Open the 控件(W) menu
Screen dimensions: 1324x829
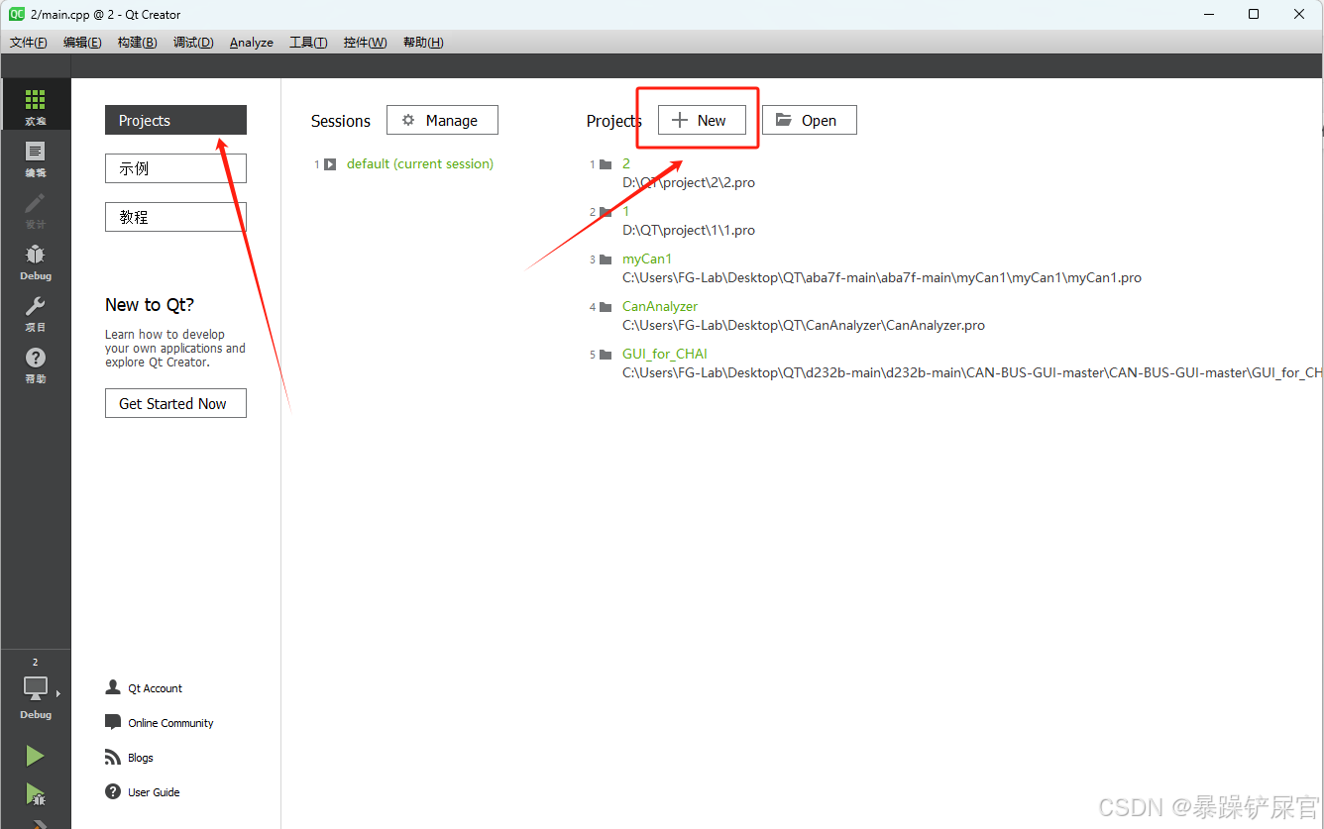point(366,43)
